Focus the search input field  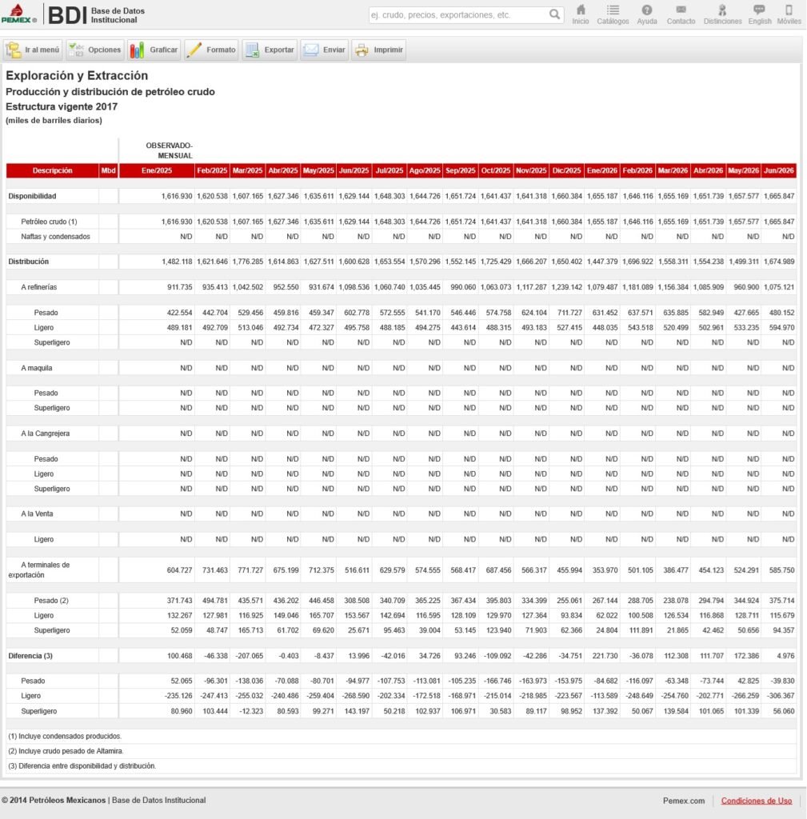click(458, 14)
